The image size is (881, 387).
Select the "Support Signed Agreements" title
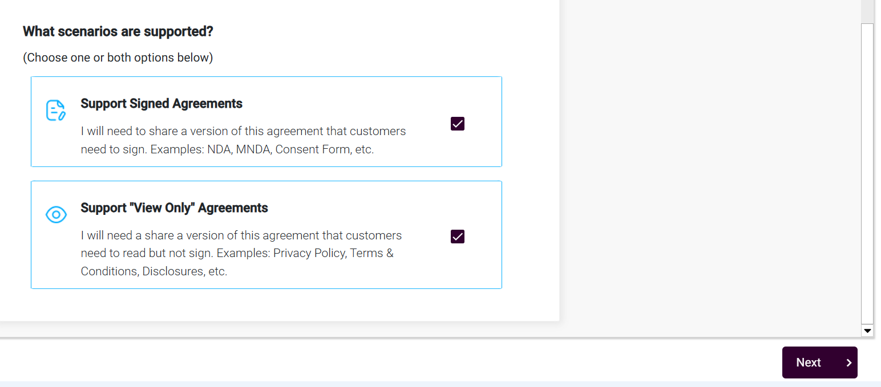tap(161, 104)
